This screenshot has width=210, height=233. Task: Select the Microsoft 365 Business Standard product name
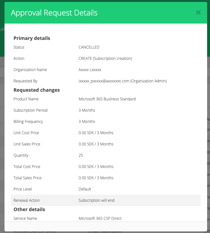click(x=107, y=99)
